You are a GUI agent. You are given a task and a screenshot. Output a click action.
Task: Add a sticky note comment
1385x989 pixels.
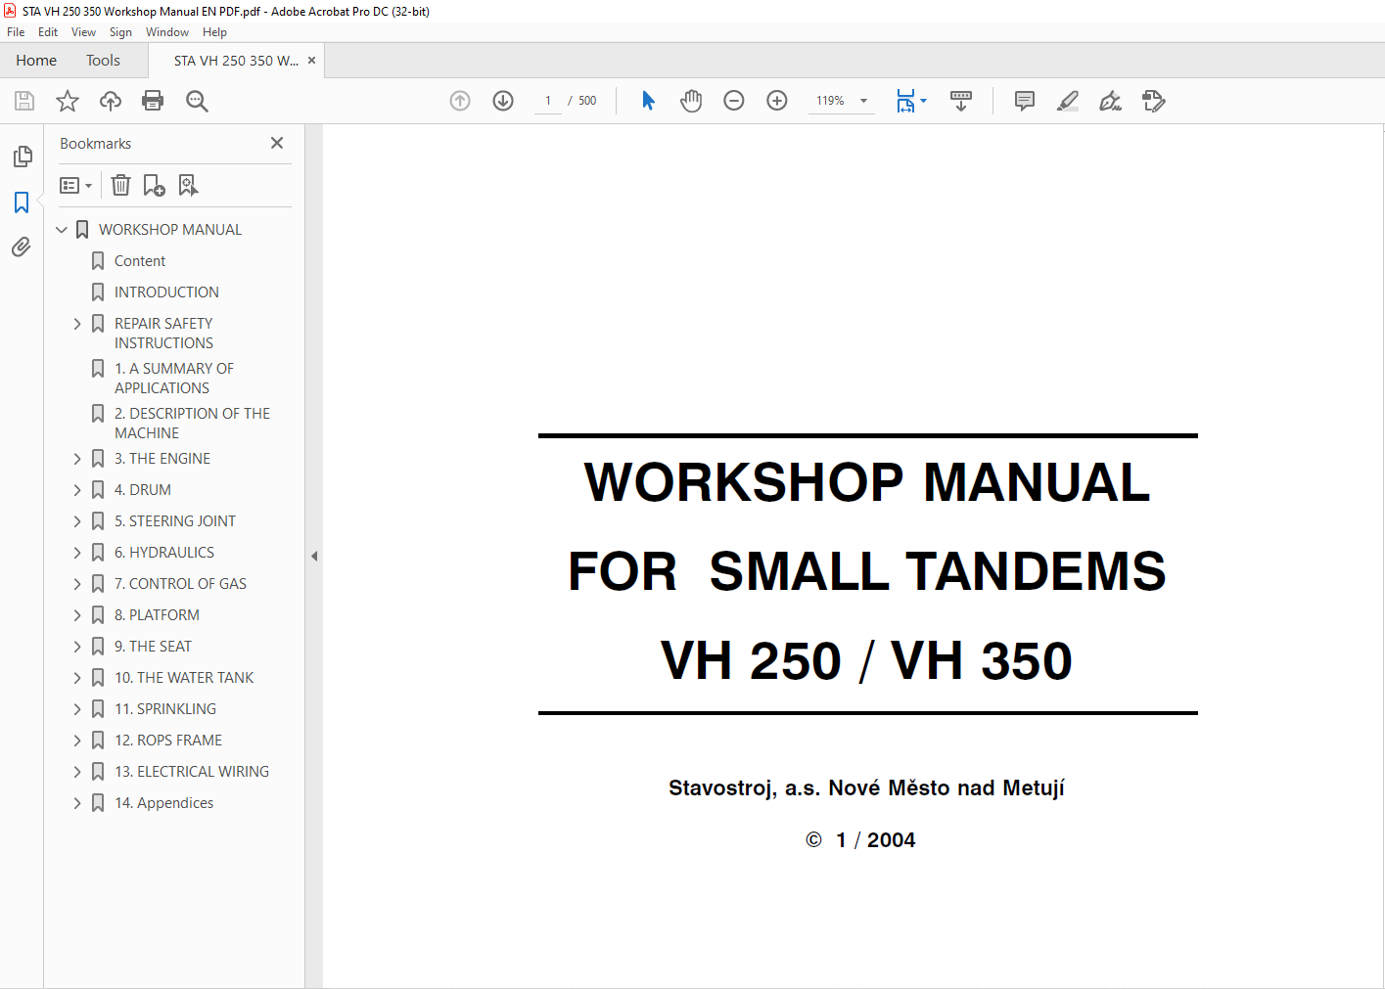(x=1025, y=101)
